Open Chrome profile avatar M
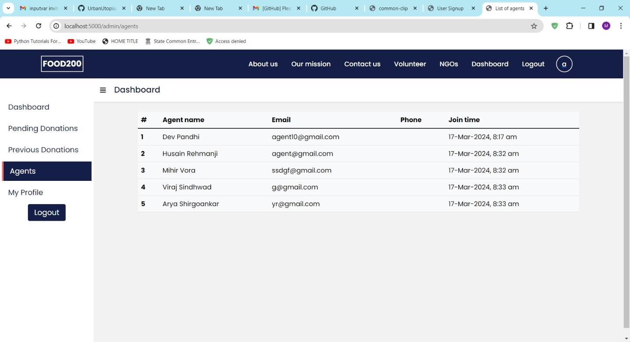Viewport: 630px width, 342px height. coord(606,26)
